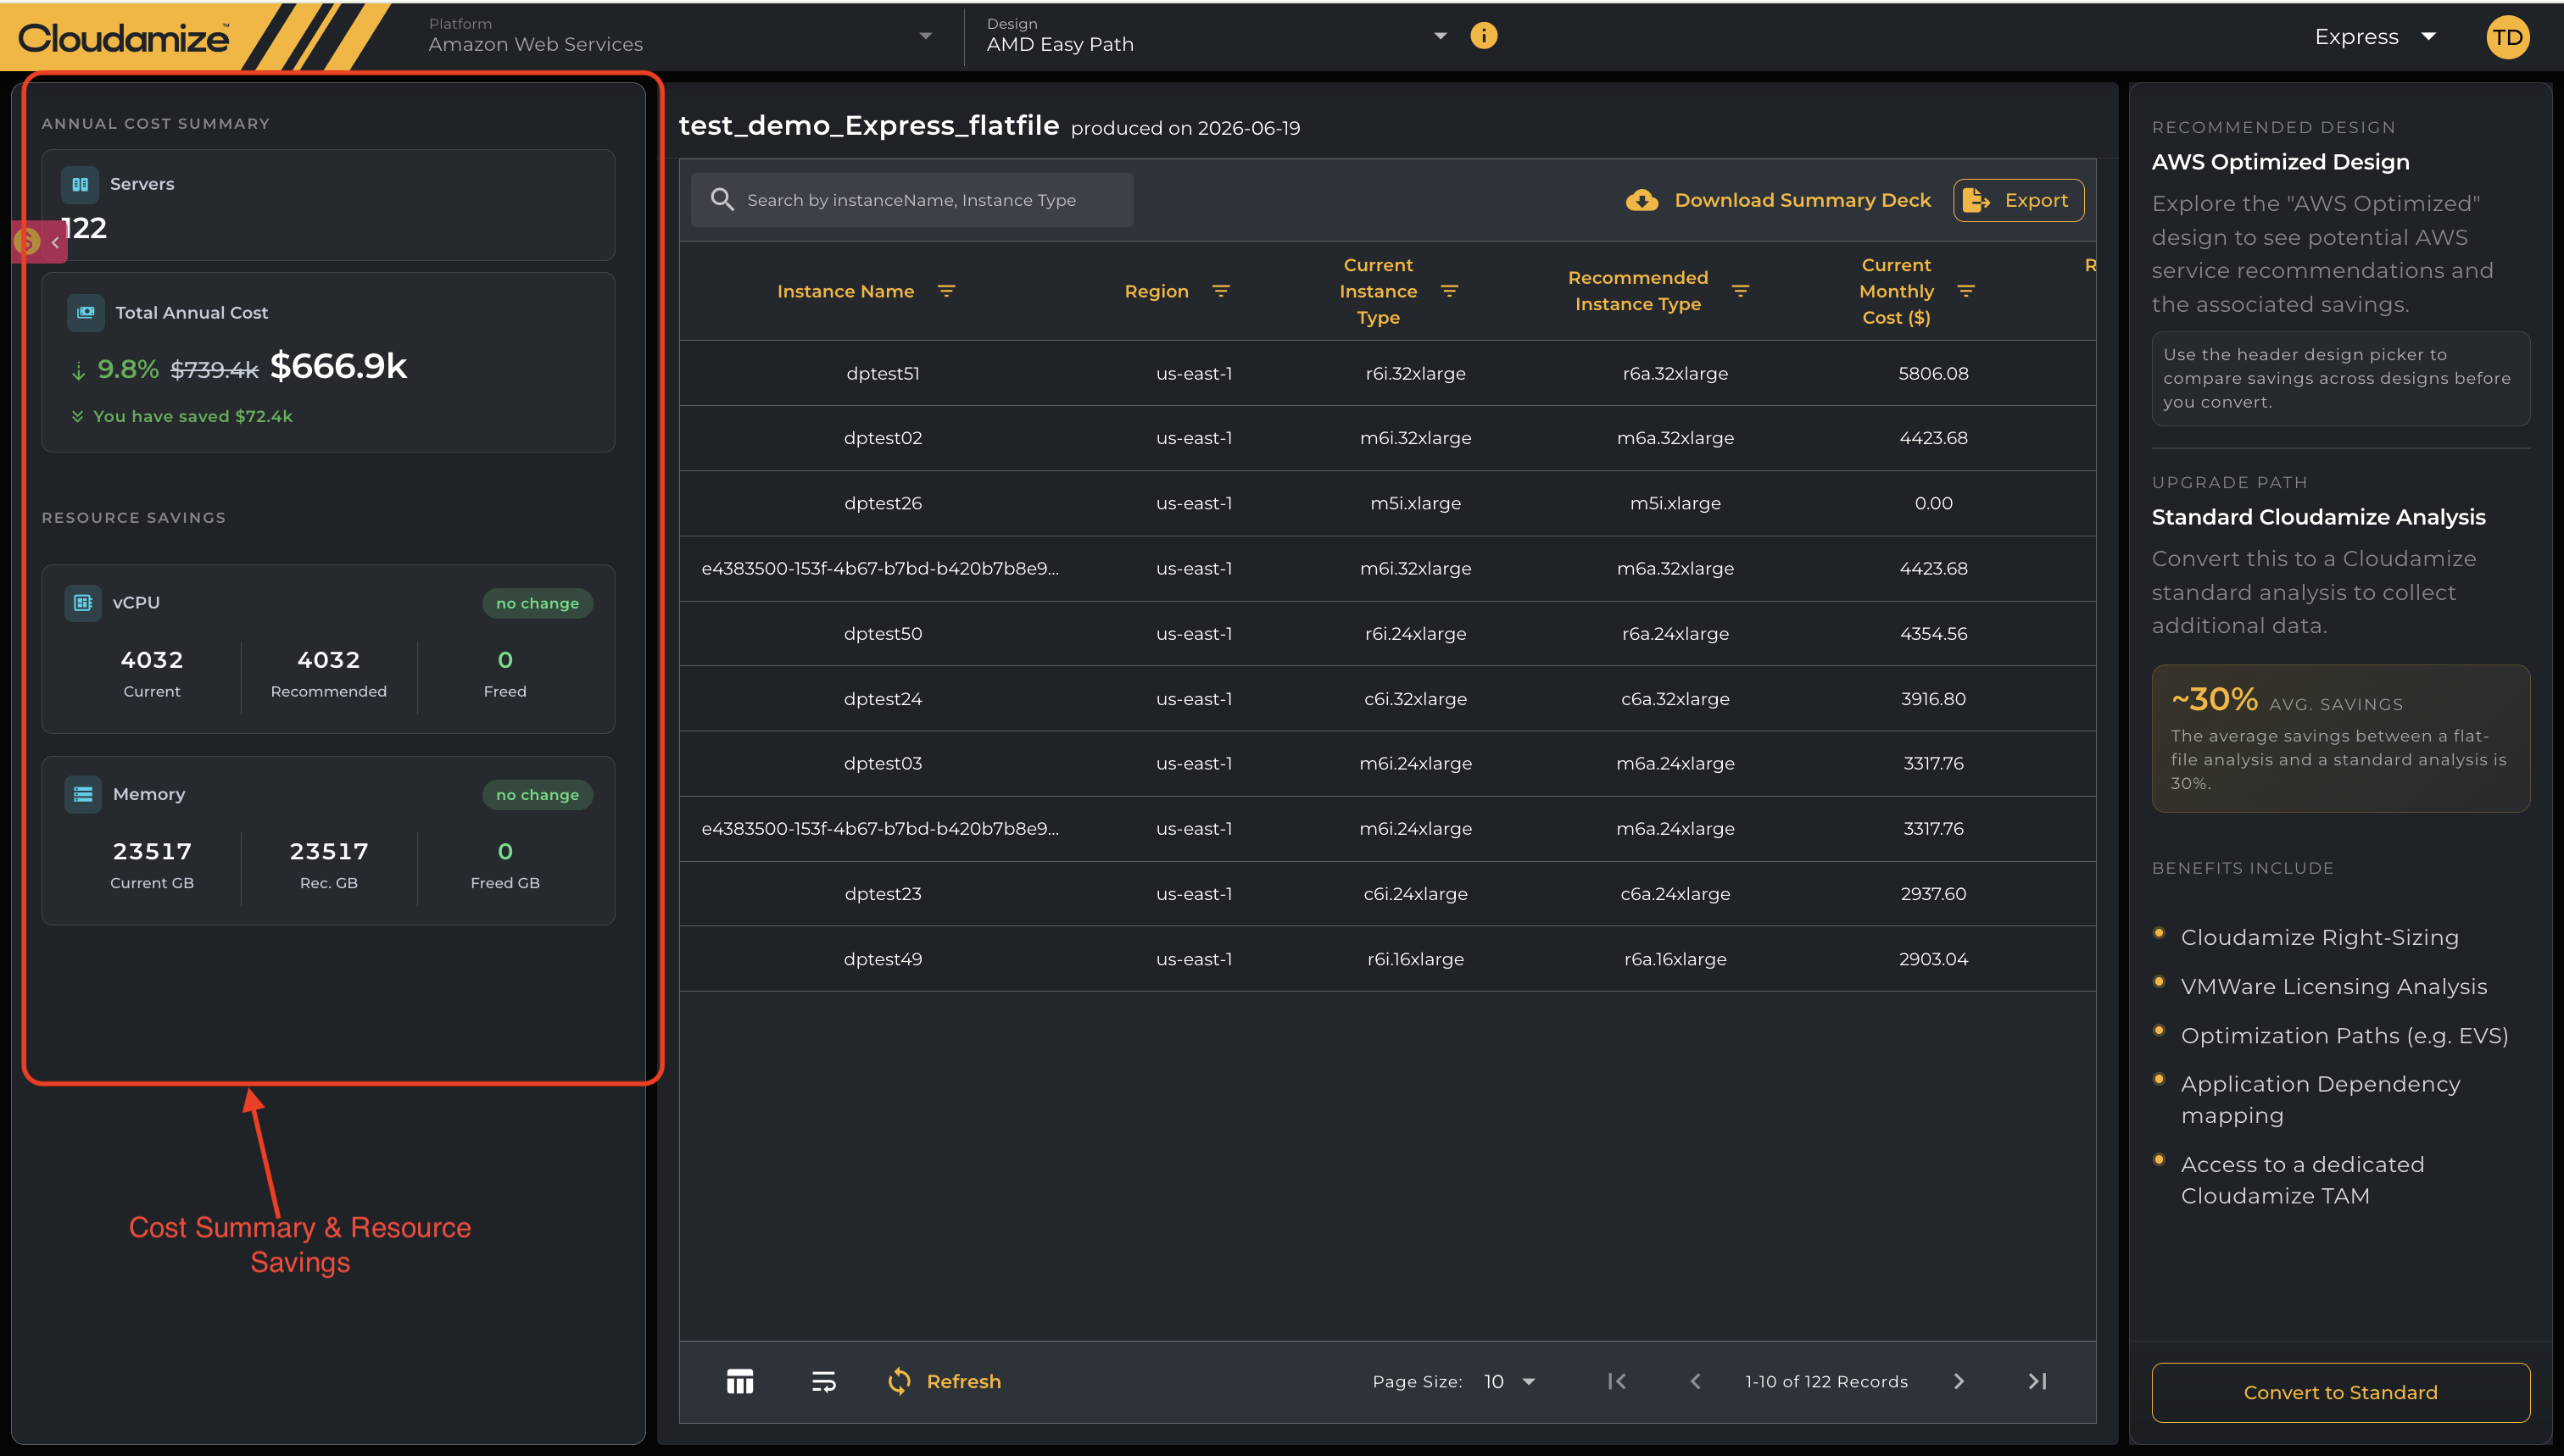Click the vCPU no change badge
Image resolution: width=2564 pixels, height=1456 pixels.
tap(538, 603)
